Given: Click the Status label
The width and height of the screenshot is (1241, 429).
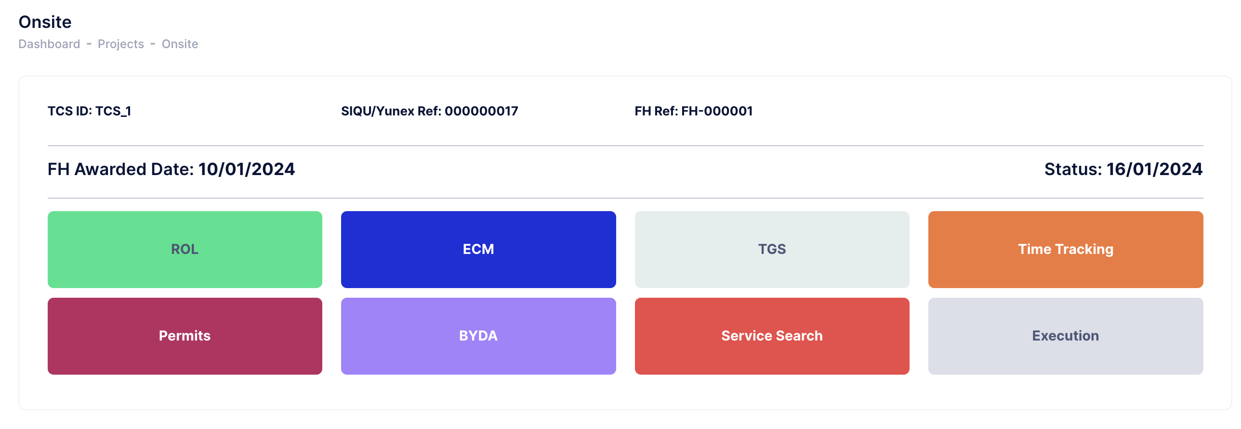Looking at the screenshot, I should point(1072,169).
